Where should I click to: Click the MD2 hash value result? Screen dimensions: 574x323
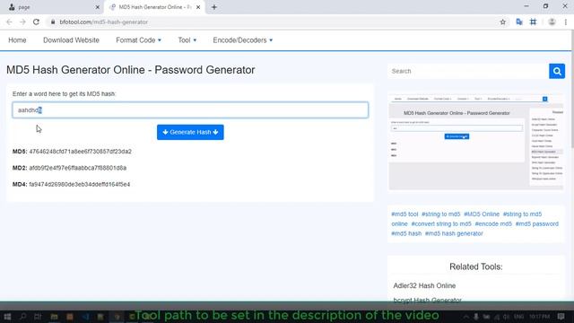[78, 168]
